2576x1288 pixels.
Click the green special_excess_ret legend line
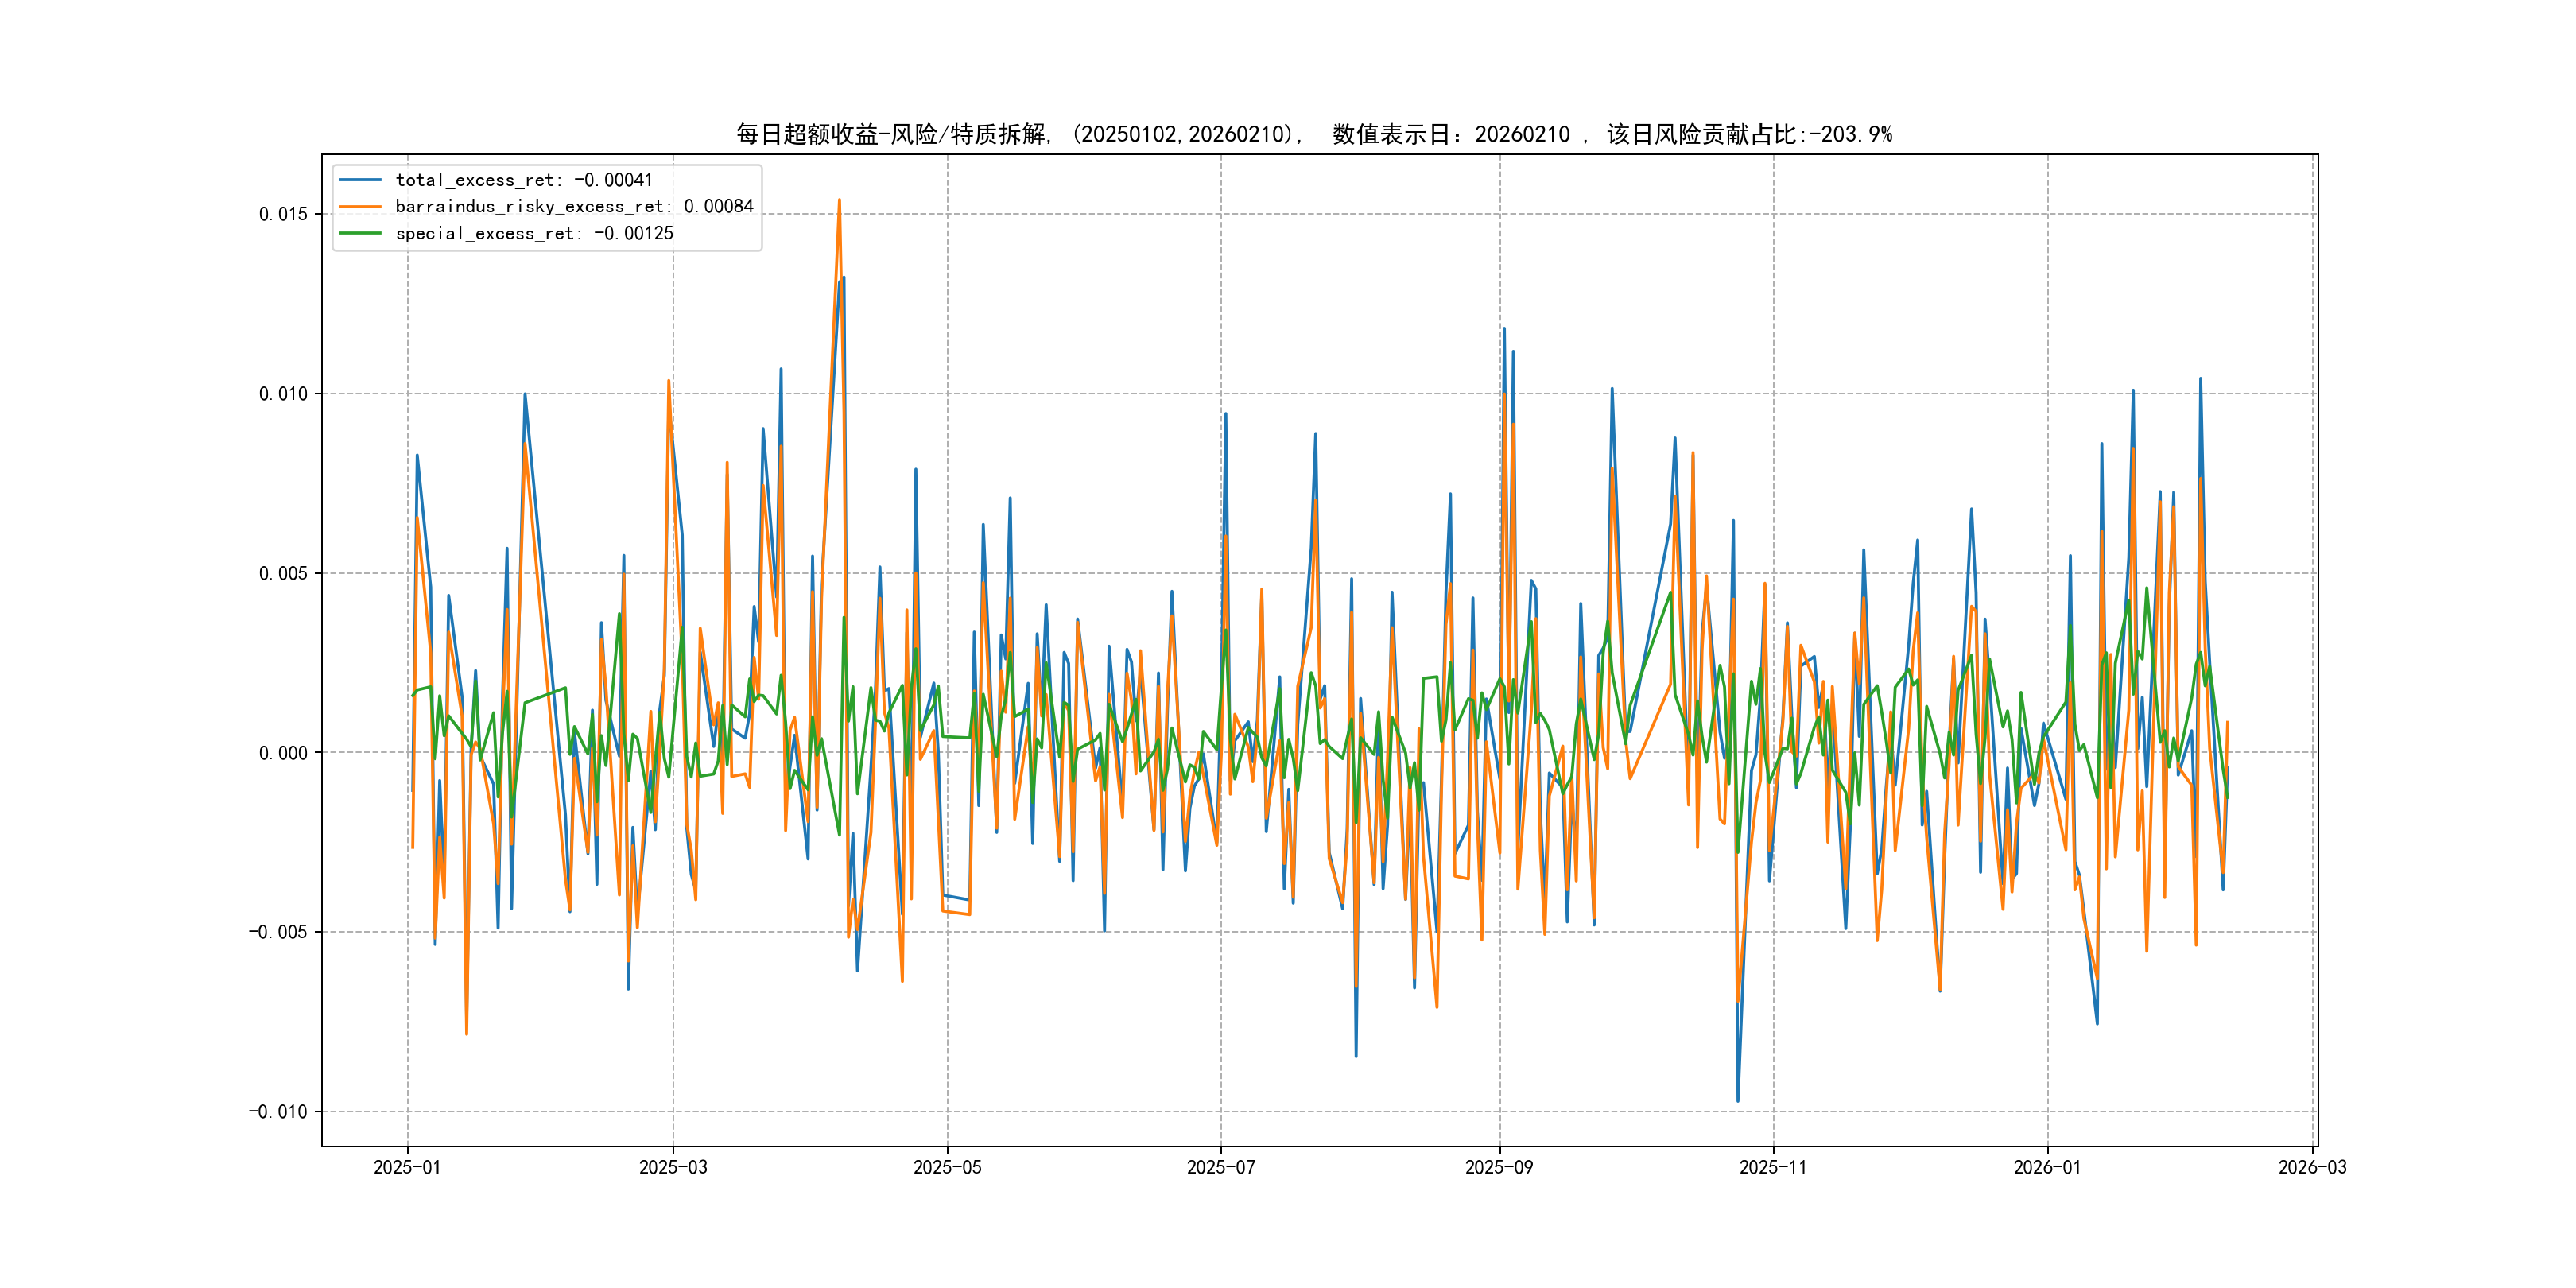coord(360,233)
